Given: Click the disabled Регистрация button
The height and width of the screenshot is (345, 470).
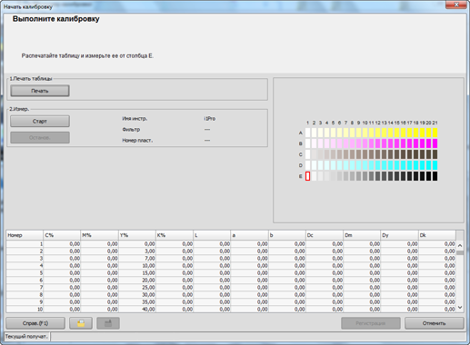Looking at the screenshot, I should point(371,323).
